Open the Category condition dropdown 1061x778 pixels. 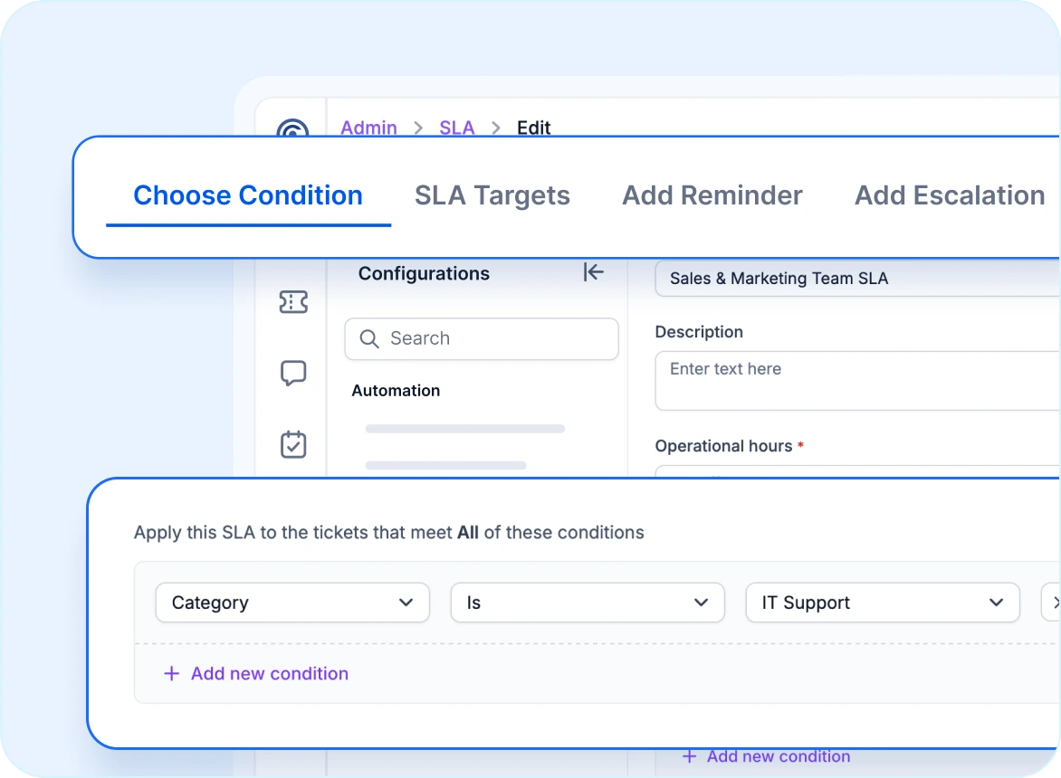point(292,602)
